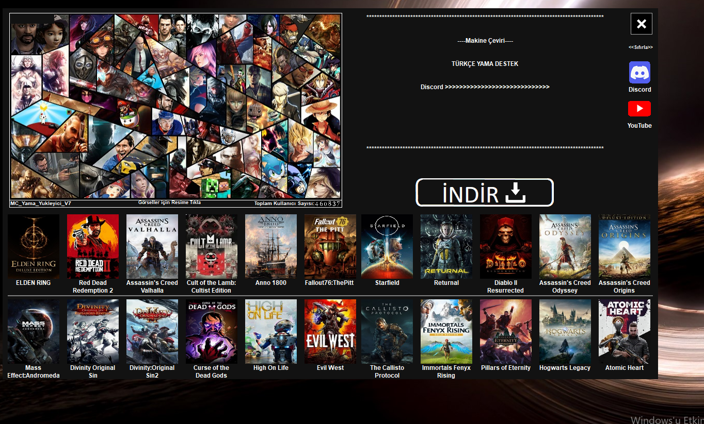Select the Assassin's Creed Origins cover
704x424 pixels.
[x=625, y=247]
